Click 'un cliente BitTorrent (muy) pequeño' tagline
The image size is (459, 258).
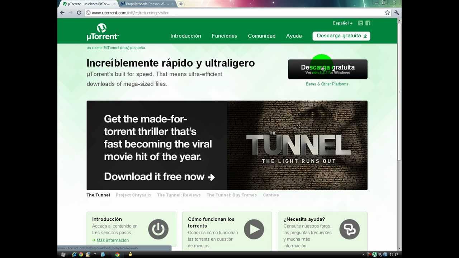[115, 48]
